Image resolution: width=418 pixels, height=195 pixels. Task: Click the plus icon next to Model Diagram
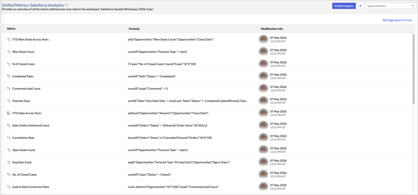360,6
